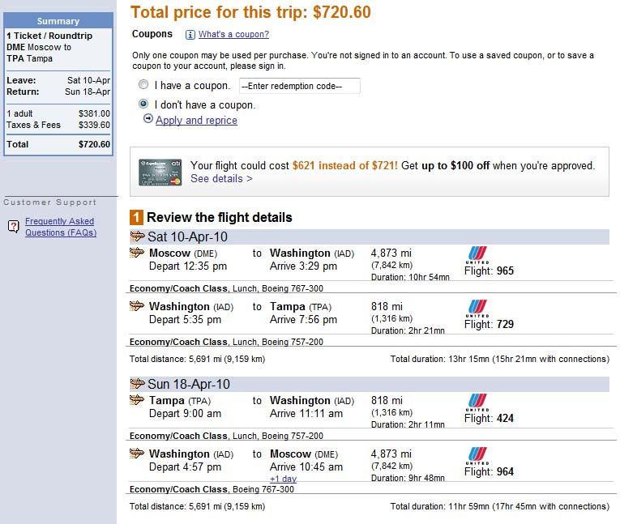Click airplane icon next to Moscow (DME) departure
This screenshot has height=524, width=620.
point(137,252)
